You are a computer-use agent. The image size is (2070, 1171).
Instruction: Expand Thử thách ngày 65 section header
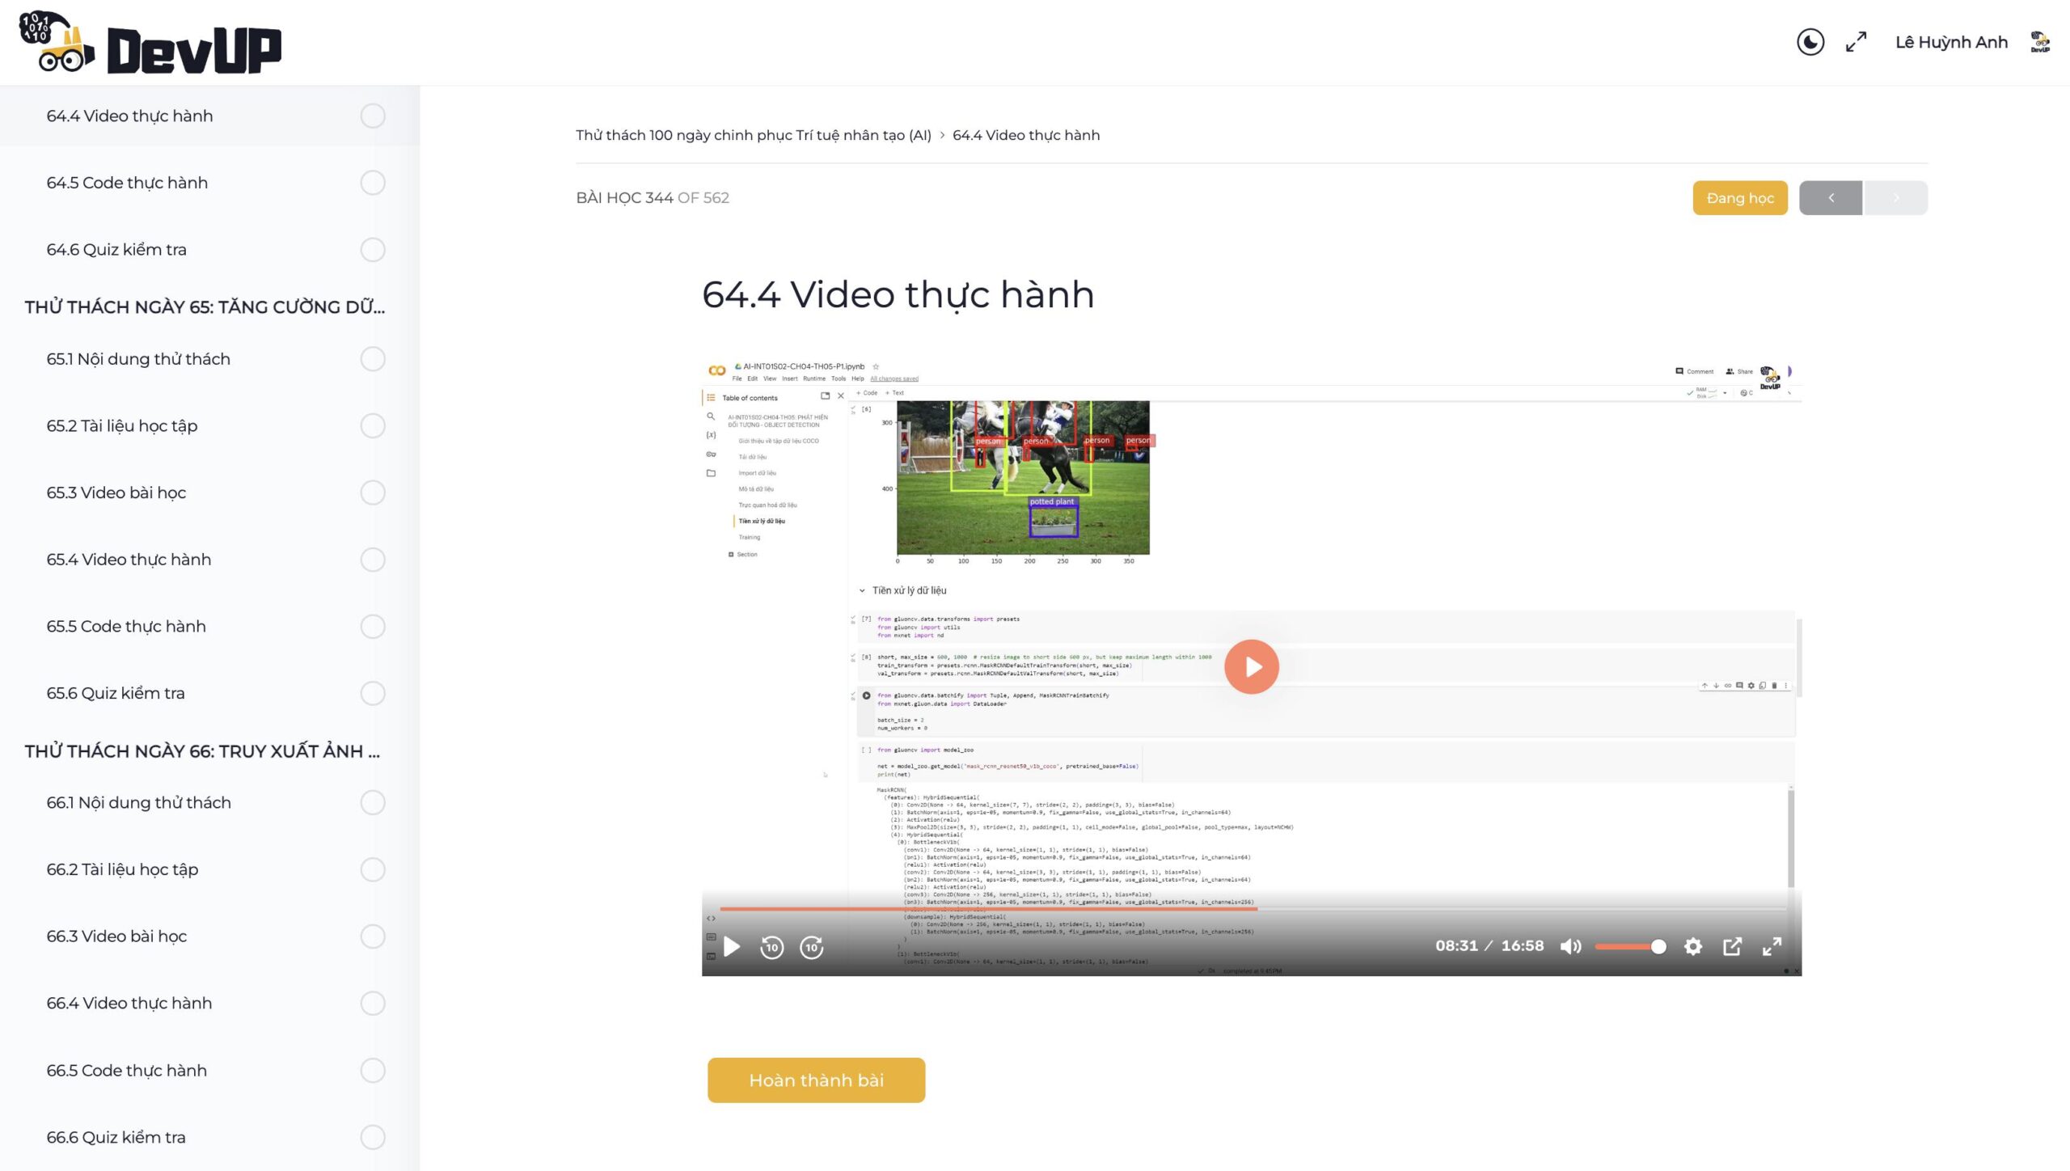tap(205, 307)
